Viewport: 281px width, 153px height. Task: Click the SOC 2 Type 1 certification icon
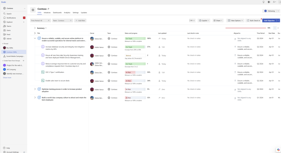point(43,72)
